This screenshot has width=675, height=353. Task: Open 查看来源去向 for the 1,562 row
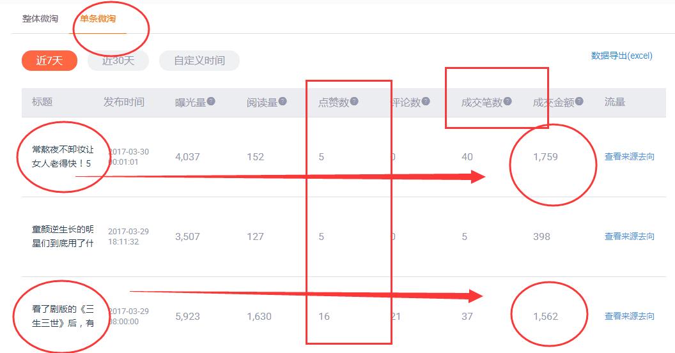click(629, 316)
